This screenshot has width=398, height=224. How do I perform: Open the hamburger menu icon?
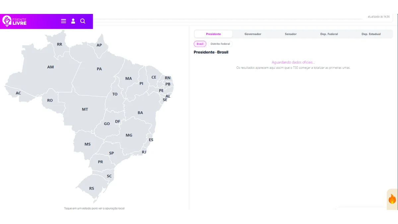pos(63,21)
